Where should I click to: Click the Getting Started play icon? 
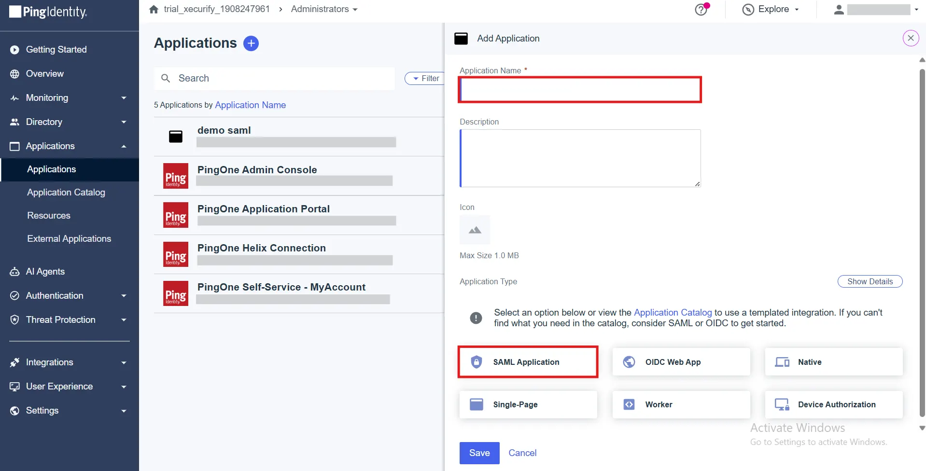click(14, 50)
